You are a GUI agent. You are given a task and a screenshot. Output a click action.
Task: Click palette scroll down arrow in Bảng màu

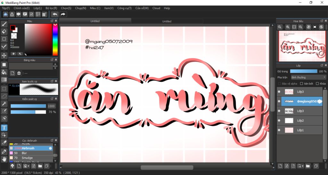point(55,68)
